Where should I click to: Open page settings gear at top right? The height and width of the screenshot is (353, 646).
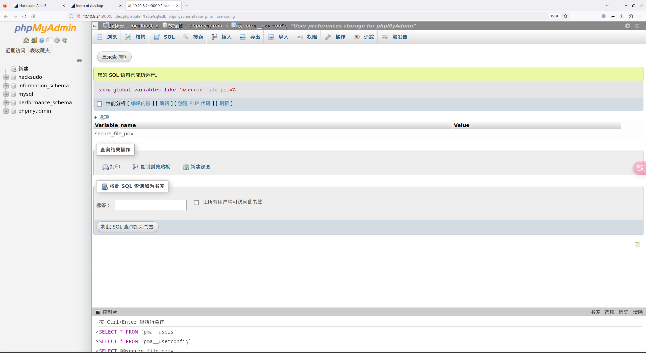tap(628, 26)
